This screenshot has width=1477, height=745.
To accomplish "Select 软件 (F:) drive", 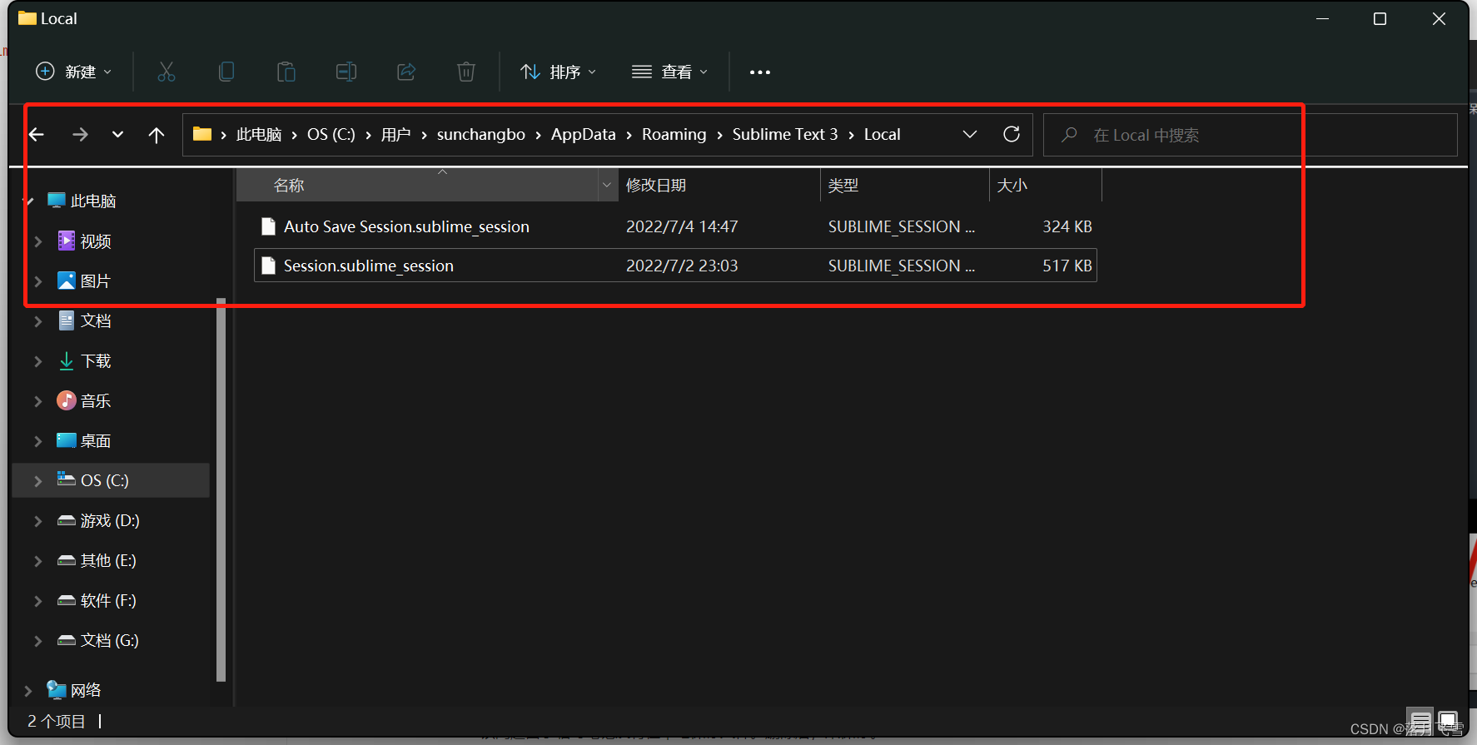I will pyautogui.click(x=108, y=601).
